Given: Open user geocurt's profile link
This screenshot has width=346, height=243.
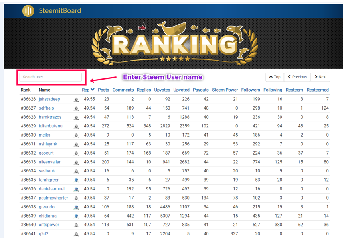Looking at the screenshot, I should [x=46, y=153].
